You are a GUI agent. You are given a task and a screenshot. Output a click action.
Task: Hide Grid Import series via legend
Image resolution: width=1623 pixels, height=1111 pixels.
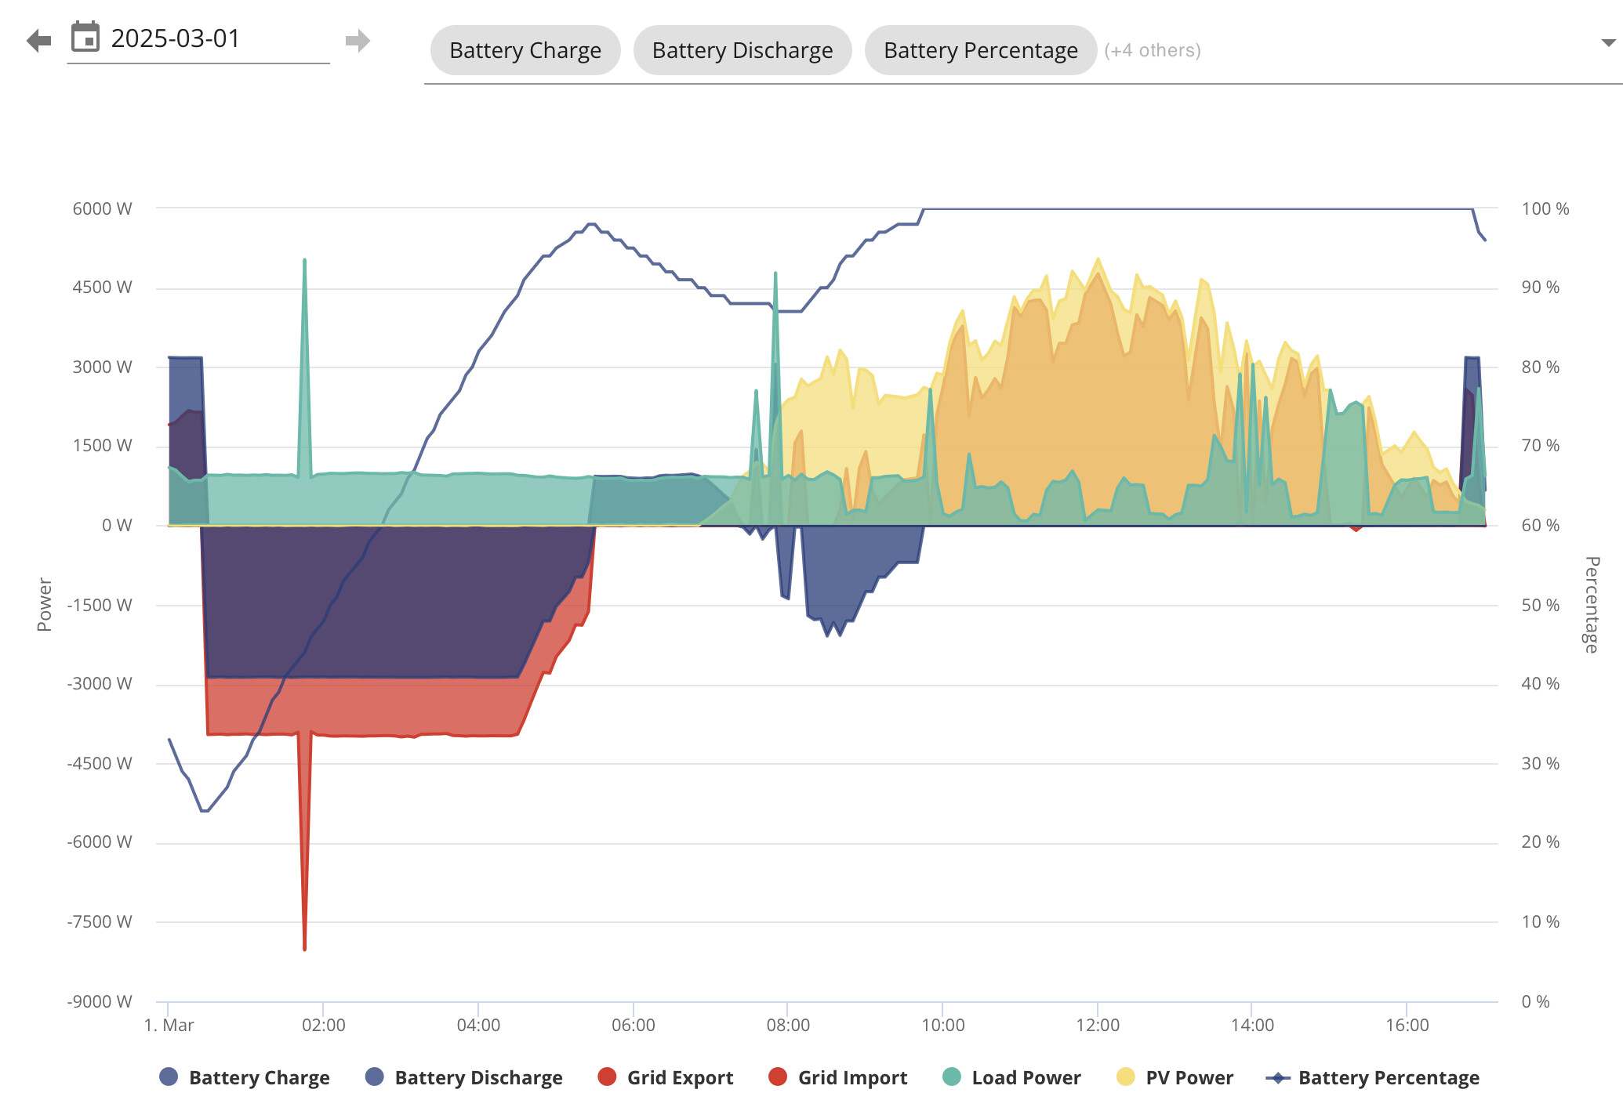click(837, 1077)
